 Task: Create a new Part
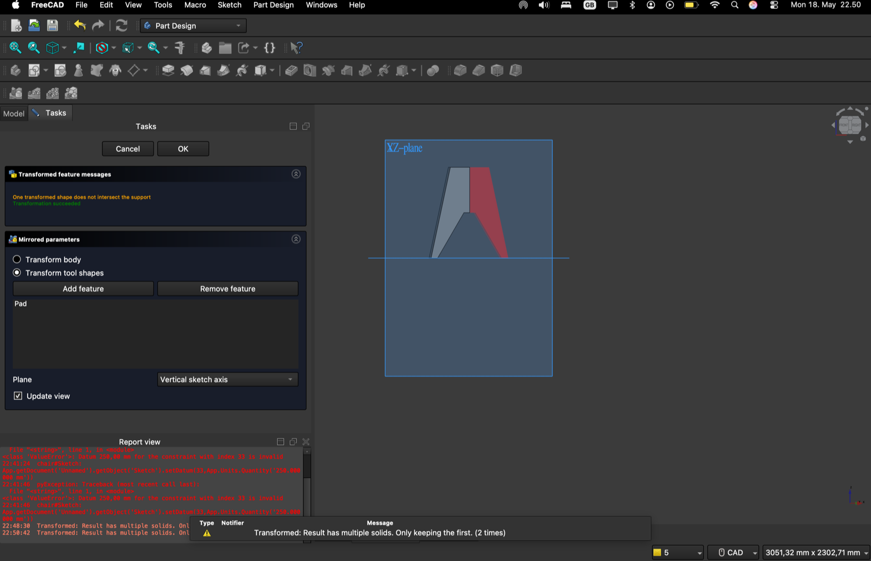point(207,48)
